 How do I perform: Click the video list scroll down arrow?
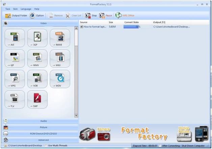coord(76,116)
